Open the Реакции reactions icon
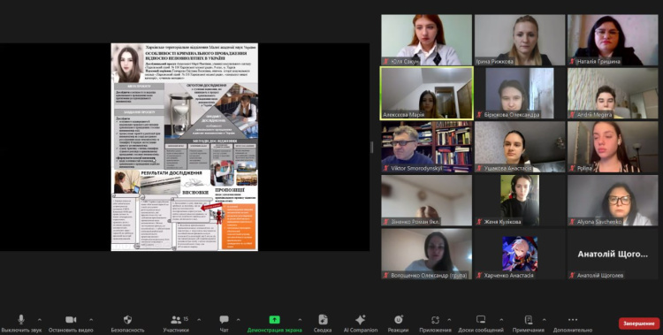Image resolution: width=663 pixels, height=335 pixels. pyautogui.click(x=398, y=320)
